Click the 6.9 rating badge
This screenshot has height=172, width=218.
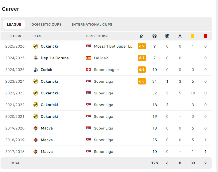pos(142,46)
